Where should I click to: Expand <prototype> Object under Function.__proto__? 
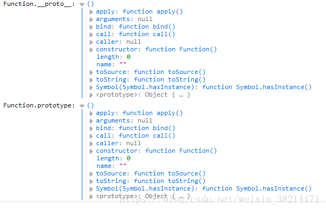[x=91, y=95]
